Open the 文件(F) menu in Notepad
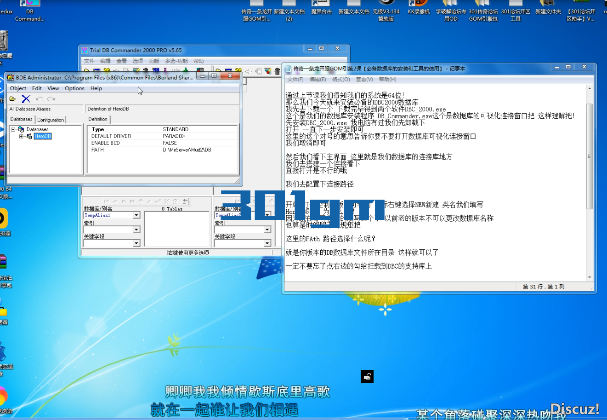607x420 pixels. point(295,80)
